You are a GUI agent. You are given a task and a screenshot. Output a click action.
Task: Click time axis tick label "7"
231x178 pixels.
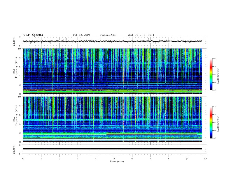(150, 159)
